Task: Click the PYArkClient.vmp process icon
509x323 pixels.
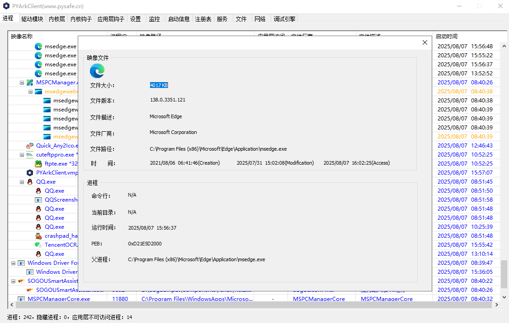Action: point(30,173)
